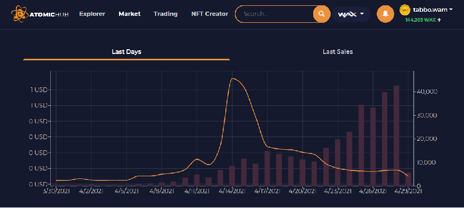Image resolution: width=464 pixels, height=208 pixels.
Task: Expand the tabbo.wam account menu
Action: [433, 10]
